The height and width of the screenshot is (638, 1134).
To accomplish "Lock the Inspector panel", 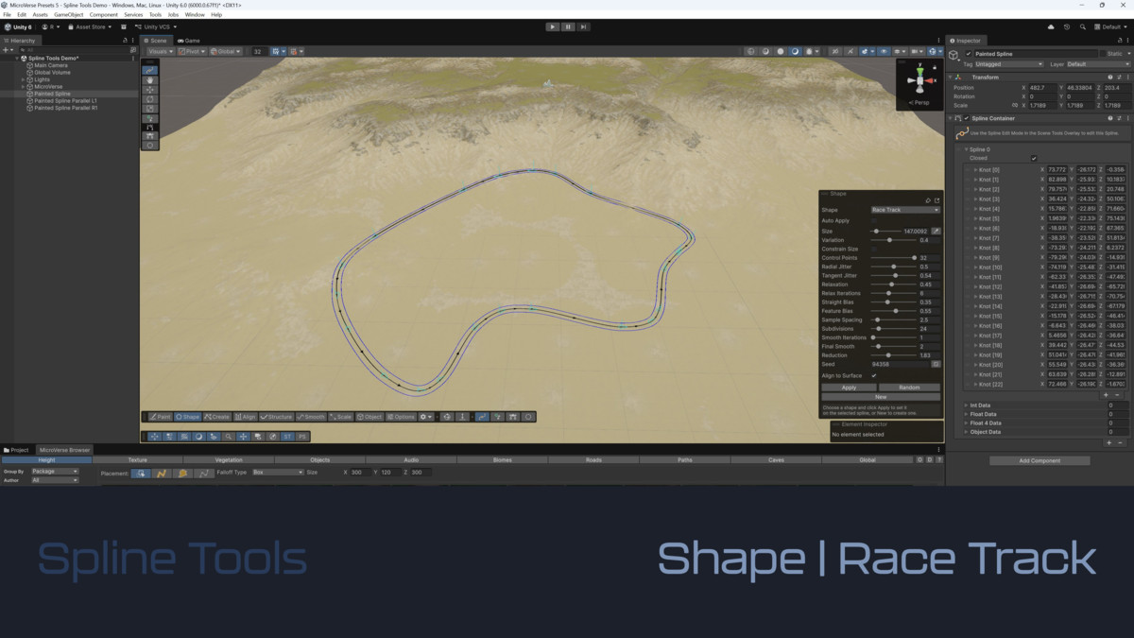I will pos(1118,41).
